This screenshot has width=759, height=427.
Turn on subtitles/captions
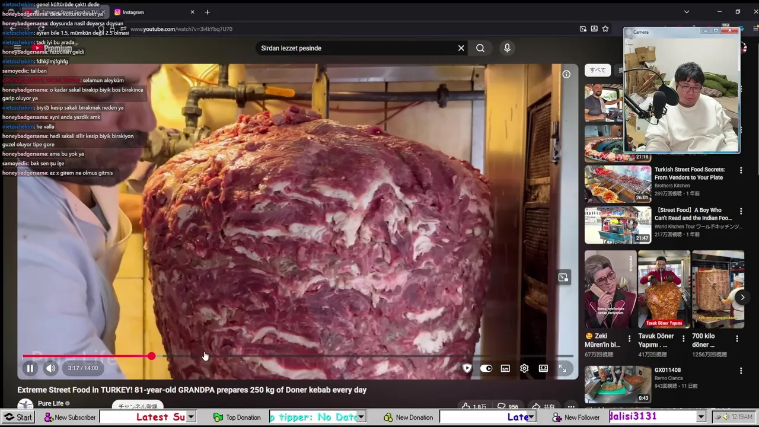505,368
